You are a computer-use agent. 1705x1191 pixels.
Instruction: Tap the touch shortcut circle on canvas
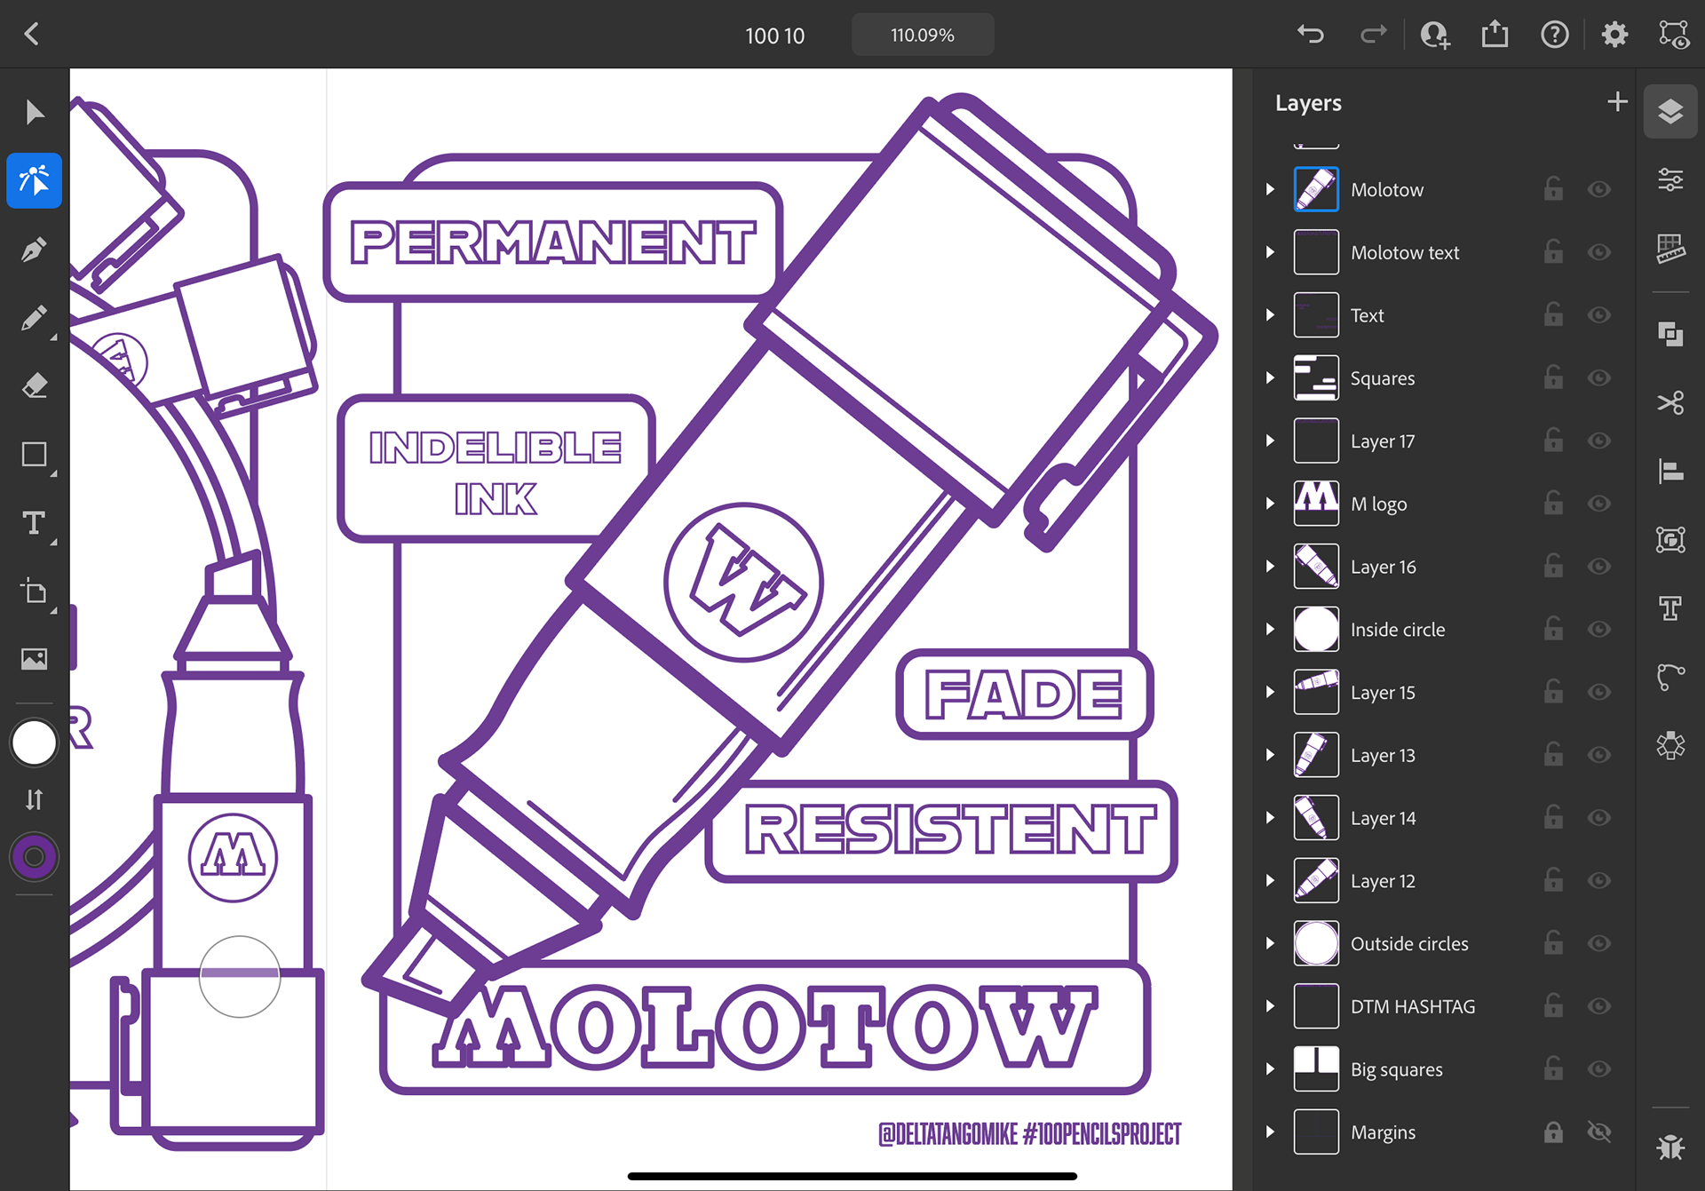coord(240,976)
